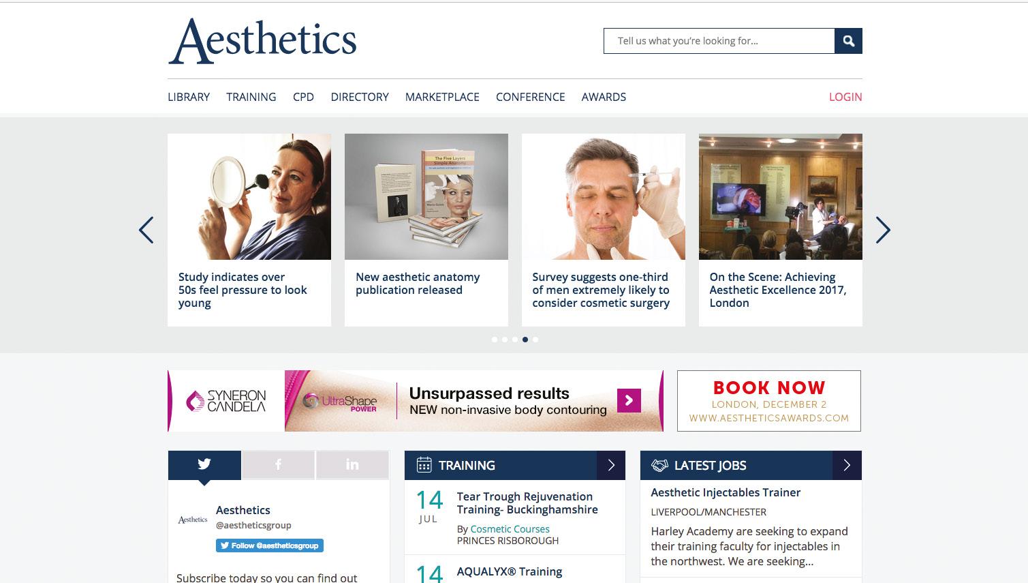Click the magenta arrow on UltraShape banner
Viewport: 1028px width, 583px height.
tap(629, 400)
